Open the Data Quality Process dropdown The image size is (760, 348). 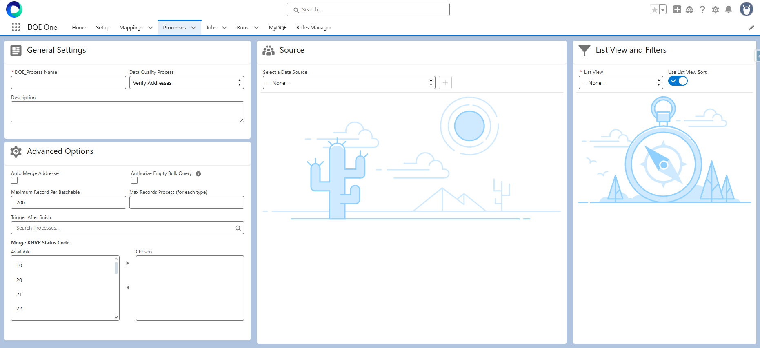(187, 83)
